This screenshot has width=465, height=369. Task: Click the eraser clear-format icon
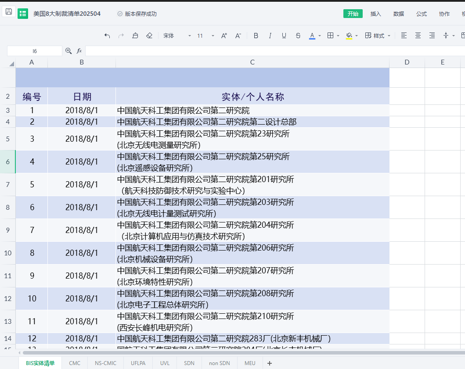point(149,36)
